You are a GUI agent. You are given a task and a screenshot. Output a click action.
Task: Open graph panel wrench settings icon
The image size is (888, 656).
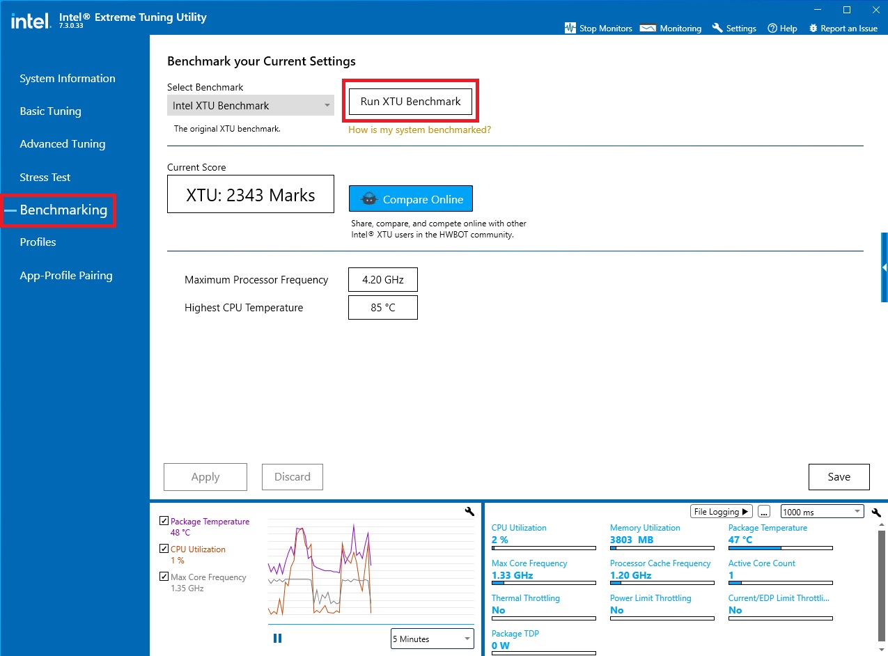coord(469,511)
